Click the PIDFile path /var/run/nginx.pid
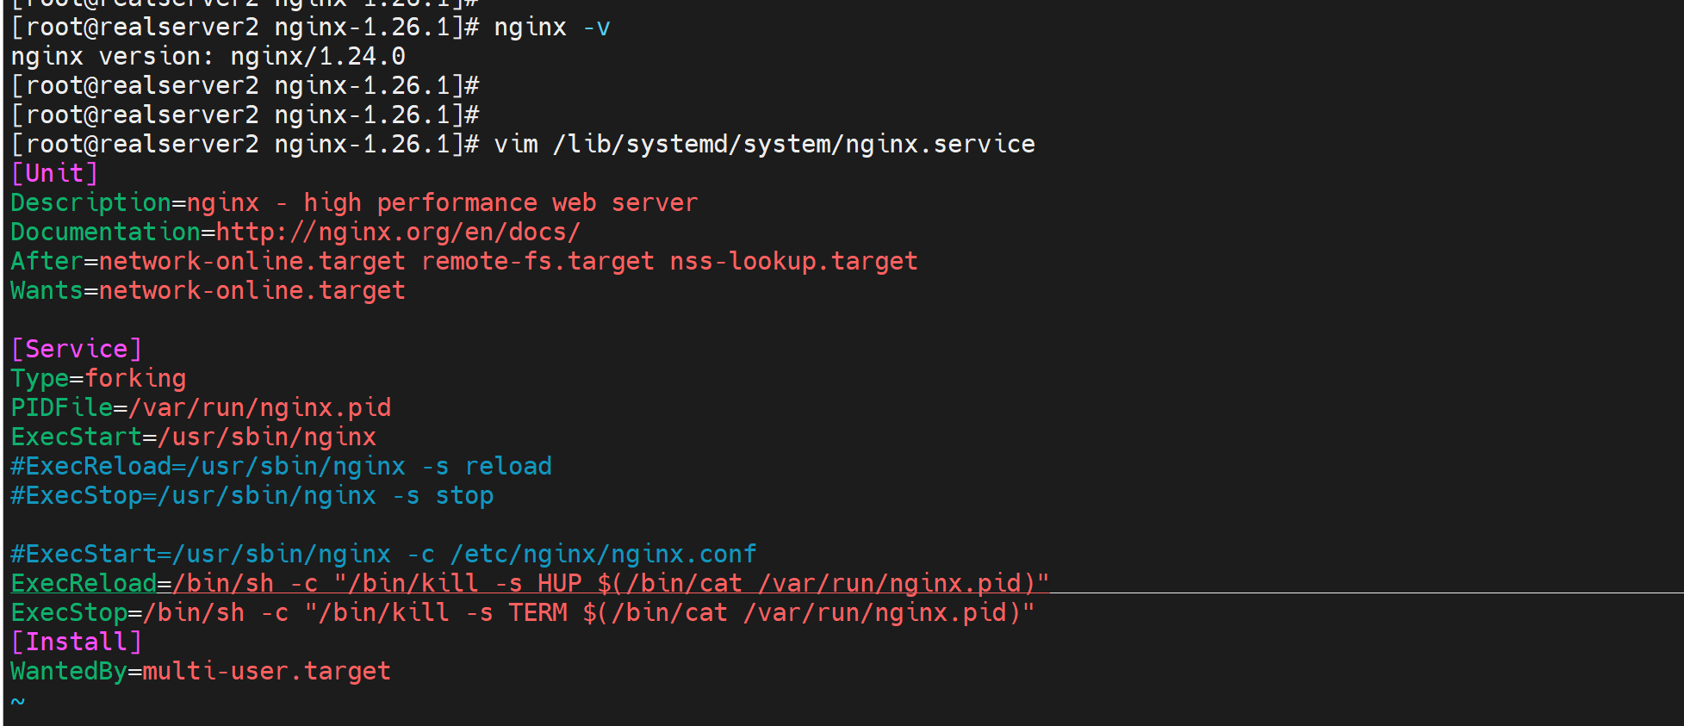Image resolution: width=1684 pixels, height=726 pixels. point(260,407)
